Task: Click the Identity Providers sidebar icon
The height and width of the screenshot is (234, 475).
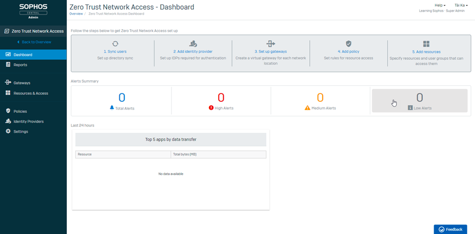Action: [8, 121]
